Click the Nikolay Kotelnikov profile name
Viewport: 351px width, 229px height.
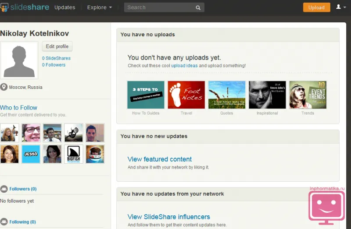35,33
